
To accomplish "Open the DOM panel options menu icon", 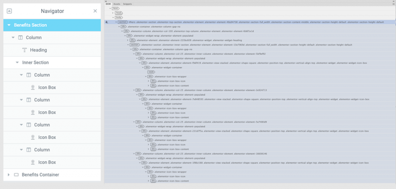I will point(393,4).
